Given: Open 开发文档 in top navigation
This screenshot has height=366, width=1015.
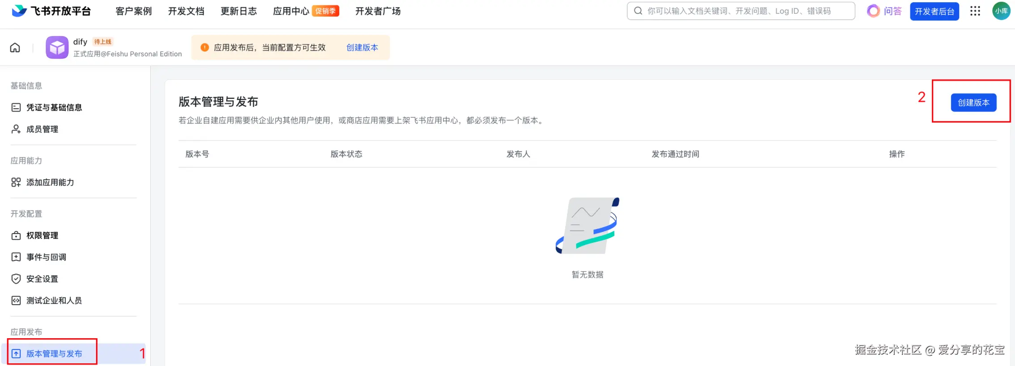Looking at the screenshot, I should [186, 11].
